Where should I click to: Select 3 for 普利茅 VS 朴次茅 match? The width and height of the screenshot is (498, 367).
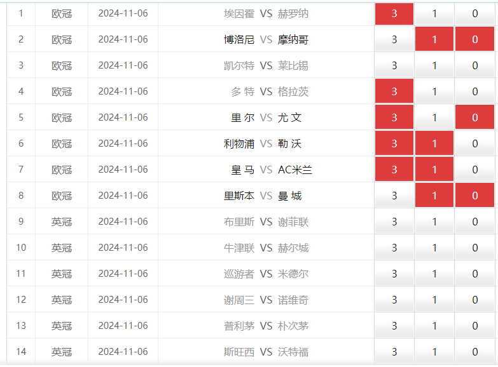[x=394, y=326]
